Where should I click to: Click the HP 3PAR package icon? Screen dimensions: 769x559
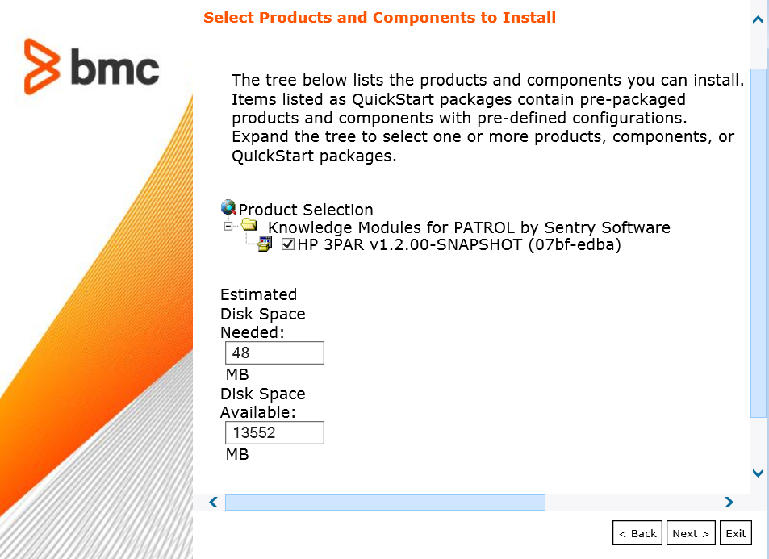264,244
